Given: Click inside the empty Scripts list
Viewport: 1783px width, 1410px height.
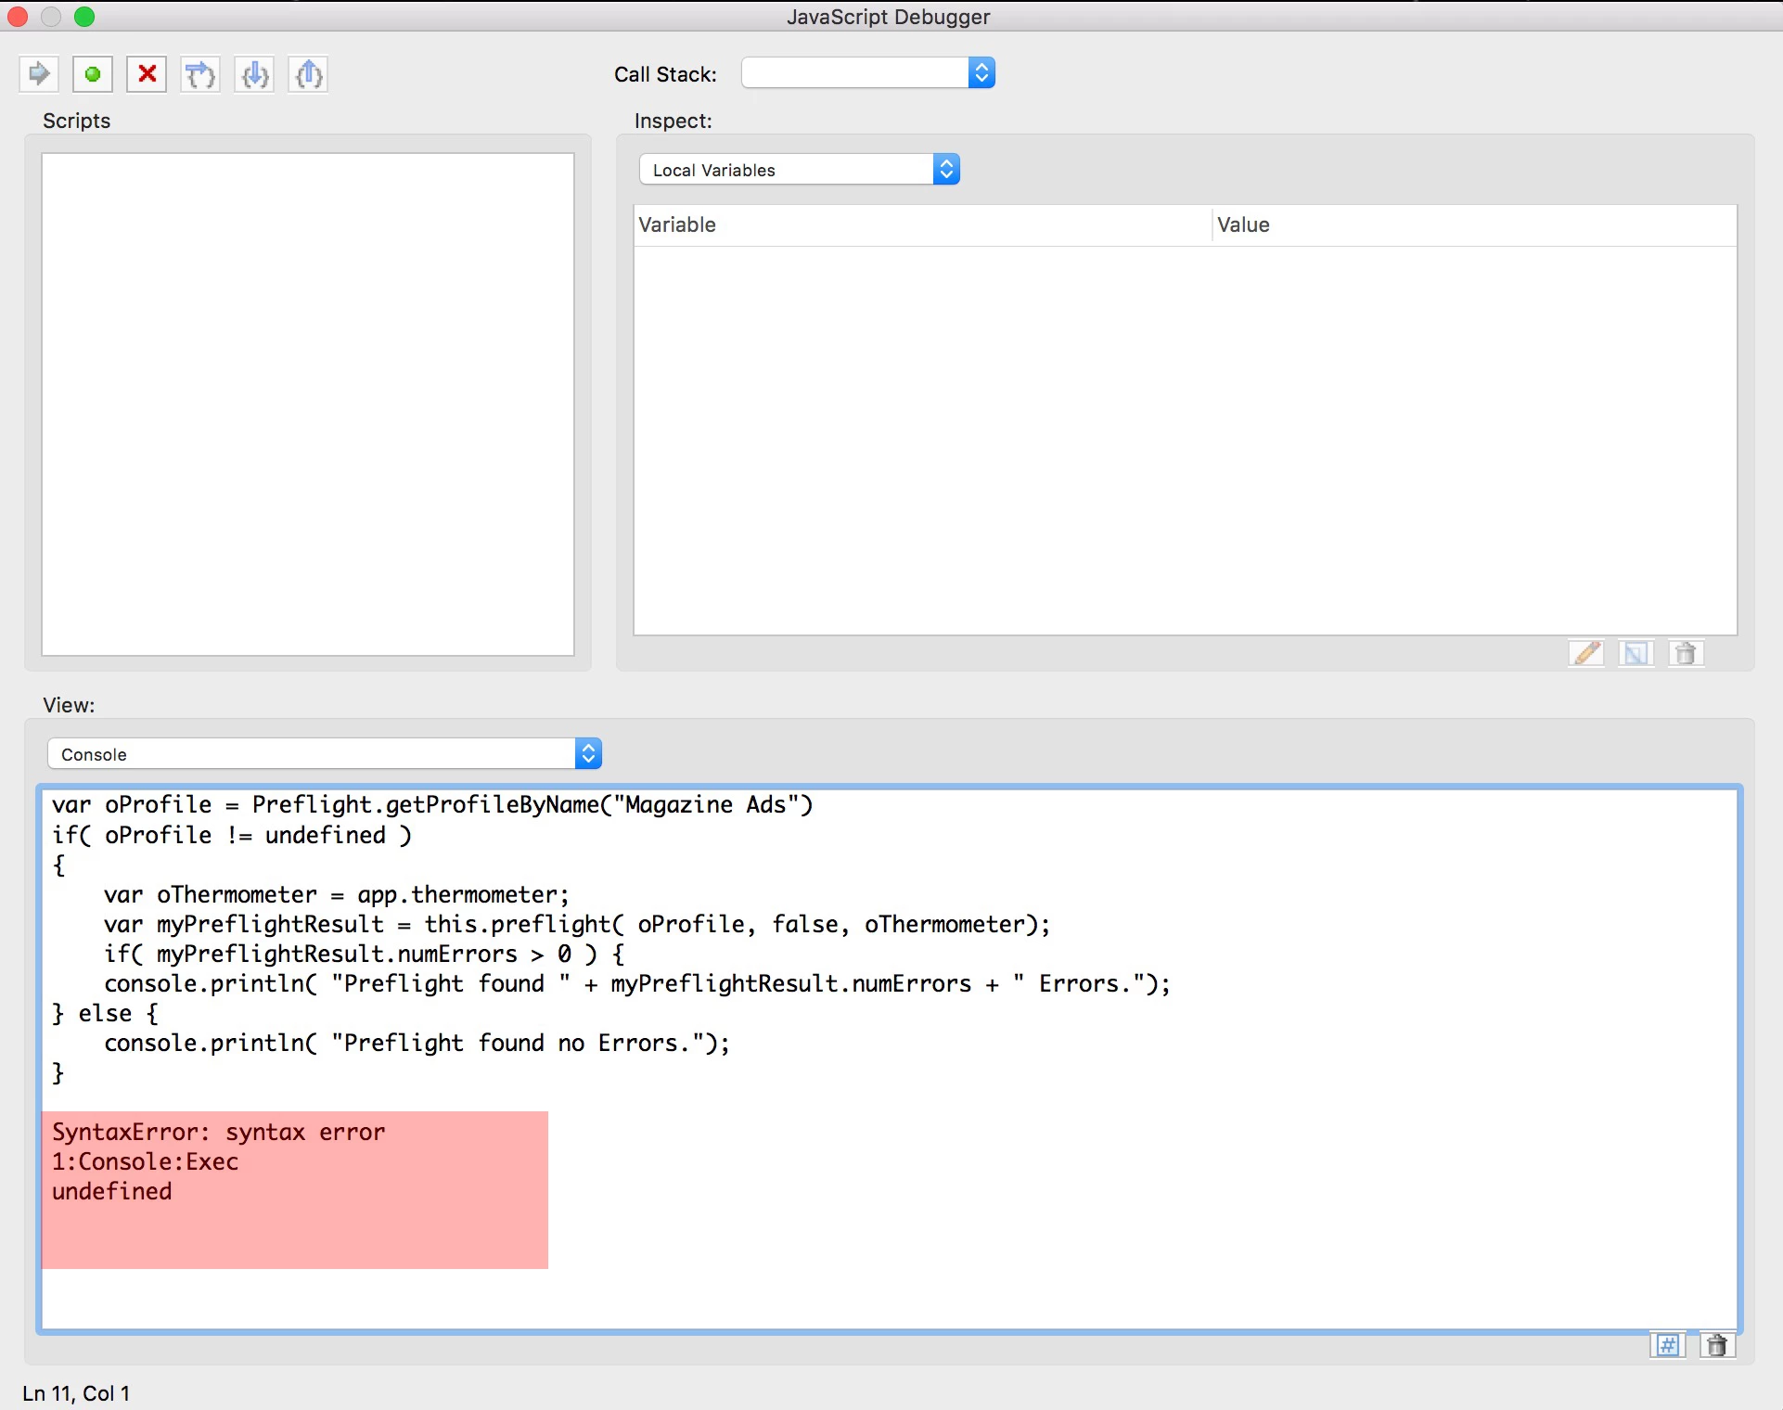Looking at the screenshot, I should click(x=307, y=404).
